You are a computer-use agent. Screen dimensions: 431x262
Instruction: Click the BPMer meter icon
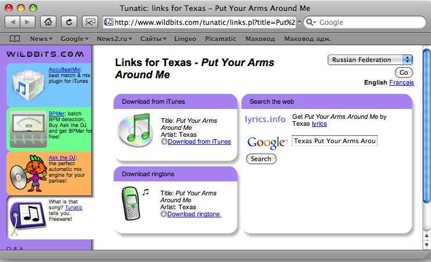28,129
